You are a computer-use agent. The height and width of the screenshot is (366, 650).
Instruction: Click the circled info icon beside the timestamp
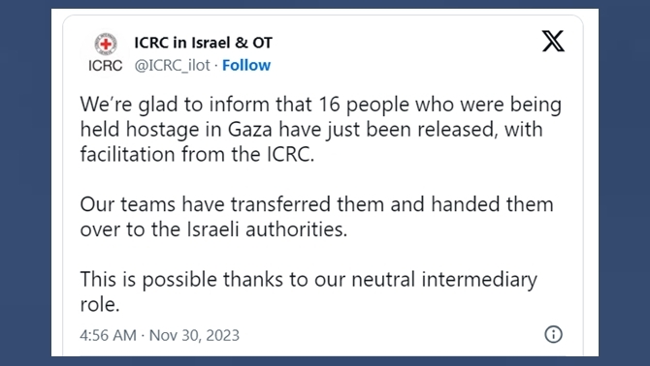coord(553,334)
